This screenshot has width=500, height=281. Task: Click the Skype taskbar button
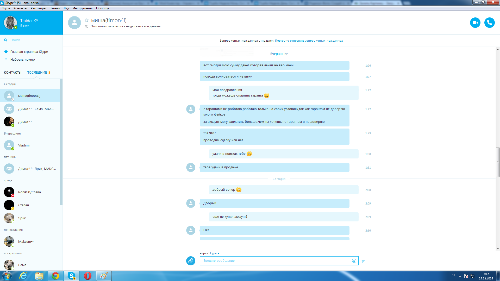(x=72, y=276)
